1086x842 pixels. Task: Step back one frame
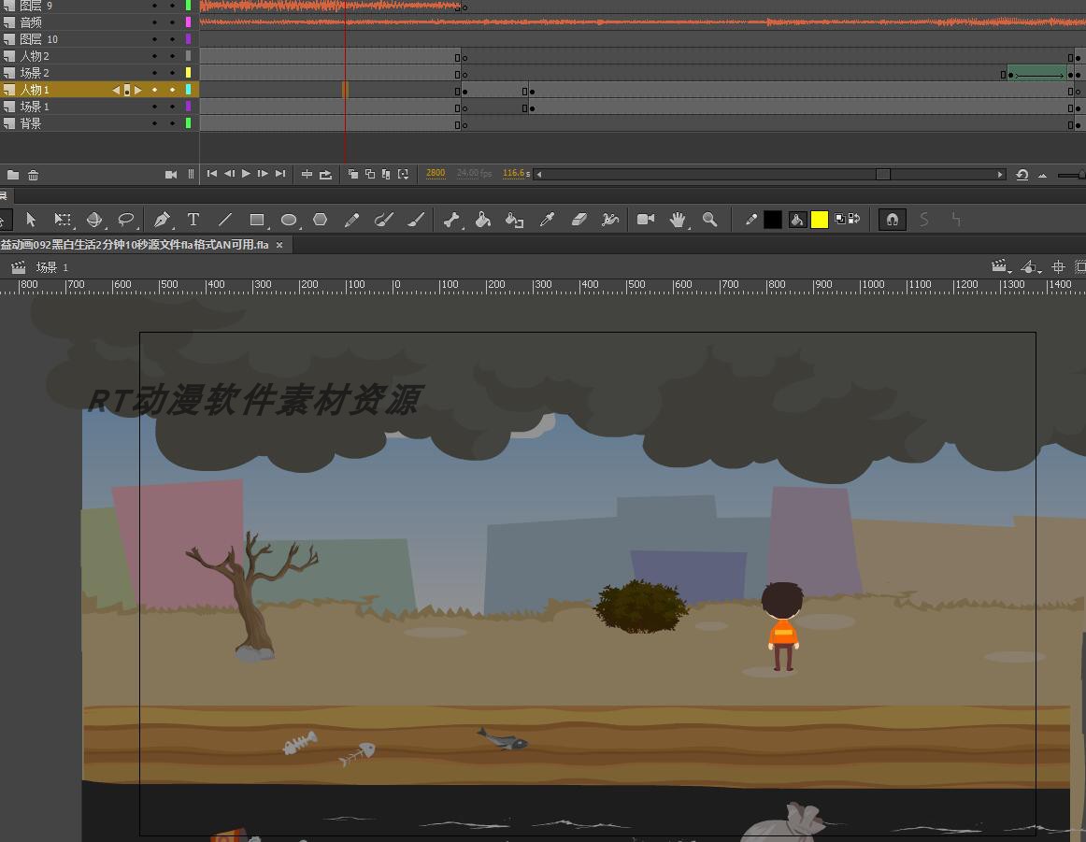229,174
